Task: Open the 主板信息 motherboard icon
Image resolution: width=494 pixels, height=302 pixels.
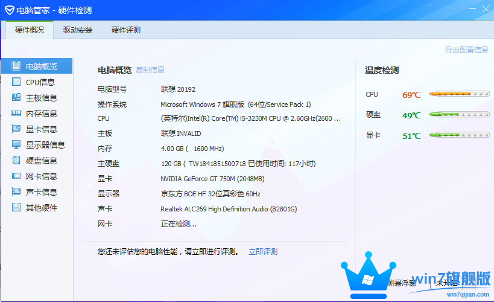Action: click(16, 97)
